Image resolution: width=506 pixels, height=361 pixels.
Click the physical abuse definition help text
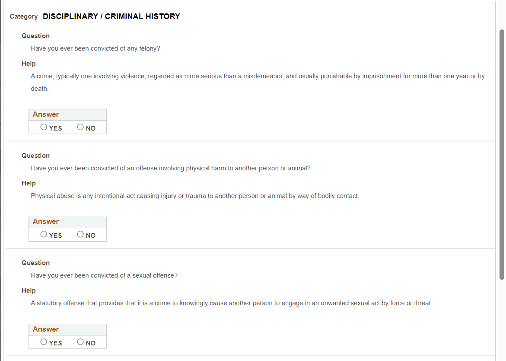click(195, 196)
